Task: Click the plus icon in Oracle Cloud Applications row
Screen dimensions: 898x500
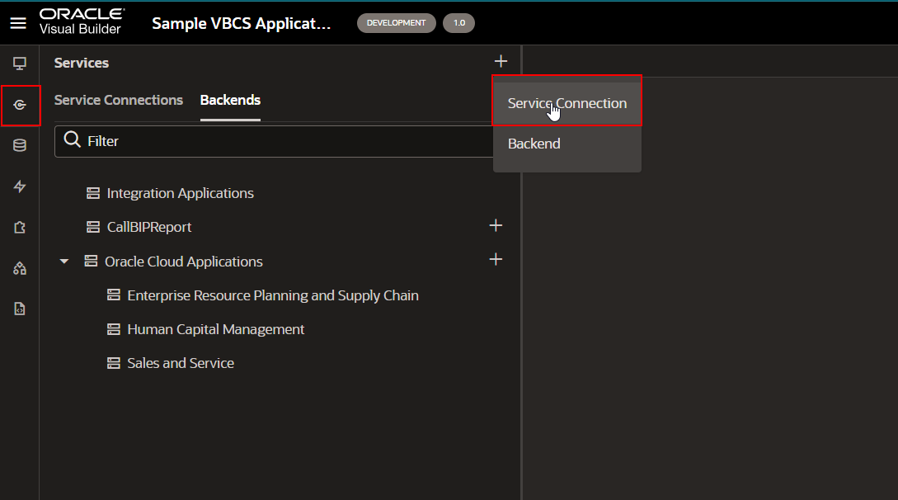Action: pyautogui.click(x=496, y=259)
